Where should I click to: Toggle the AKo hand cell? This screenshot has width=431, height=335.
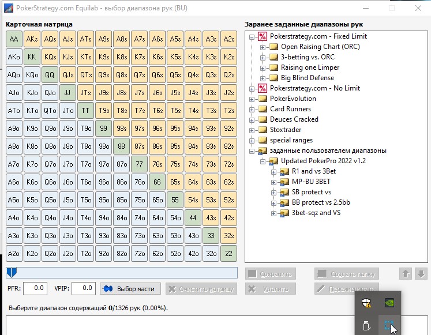14,57
